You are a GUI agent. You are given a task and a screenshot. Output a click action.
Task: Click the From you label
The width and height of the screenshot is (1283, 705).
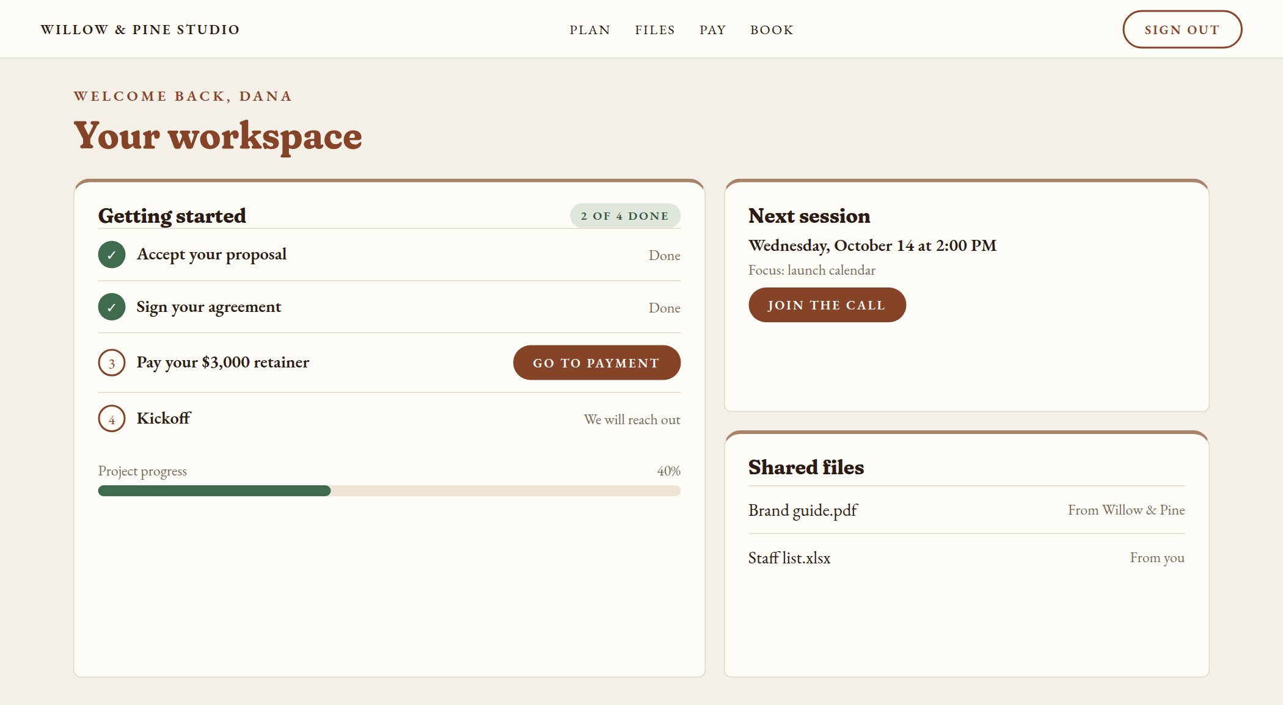(x=1157, y=558)
